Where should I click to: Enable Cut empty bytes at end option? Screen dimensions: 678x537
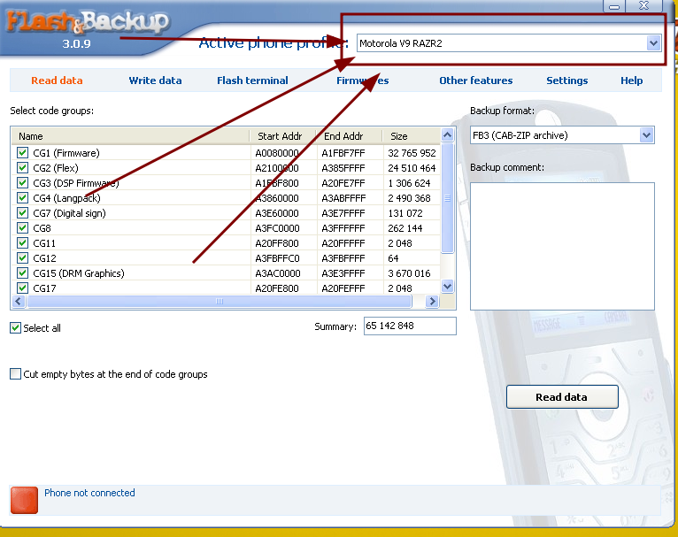tap(16, 374)
